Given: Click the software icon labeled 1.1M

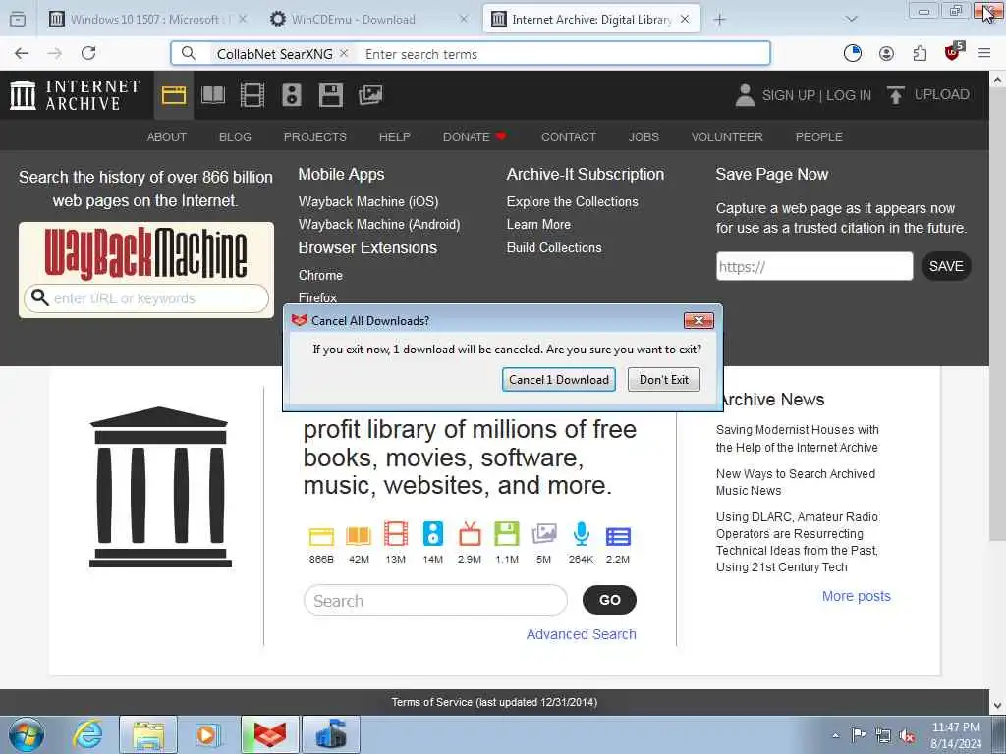Looking at the screenshot, I should tap(507, 534).
